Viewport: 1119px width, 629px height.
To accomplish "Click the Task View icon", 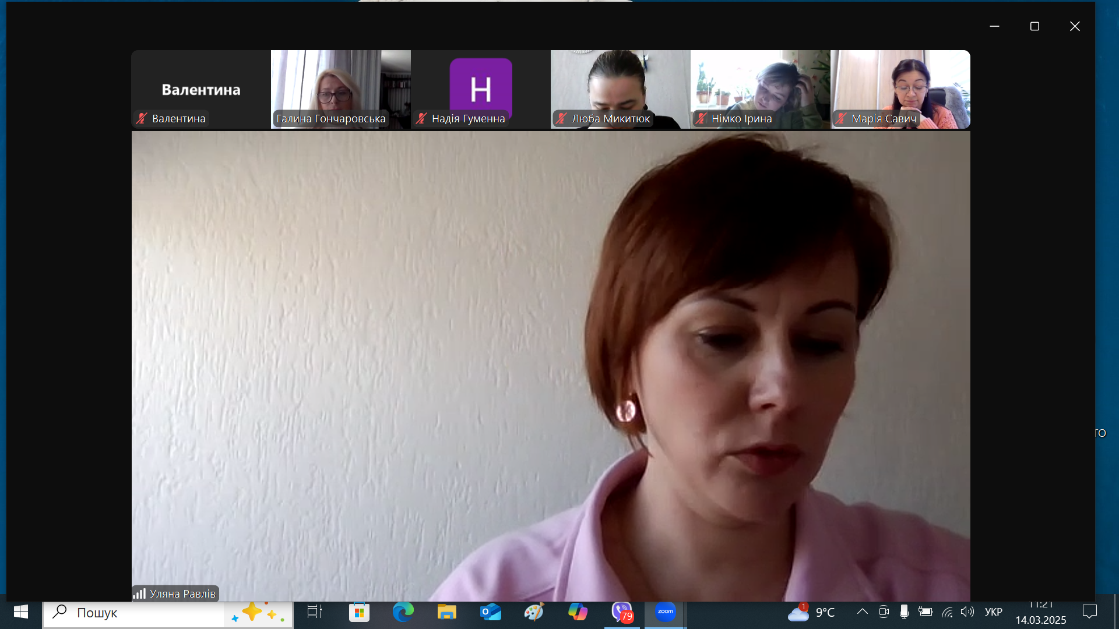I will 315,612.
